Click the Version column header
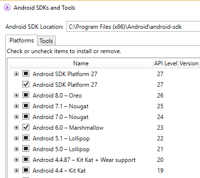The width and height of the screenshot is (200, 178). (x=189, y=63)
